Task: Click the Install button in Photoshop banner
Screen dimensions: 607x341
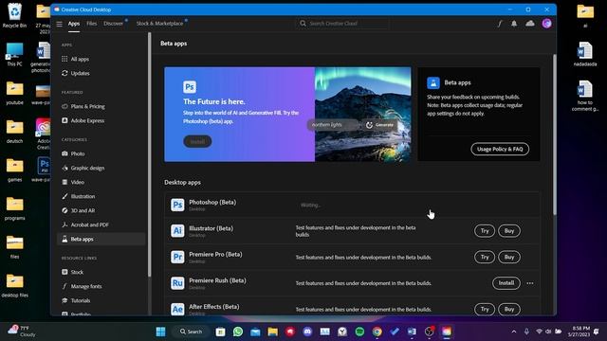Action: (x=197, y=141)
